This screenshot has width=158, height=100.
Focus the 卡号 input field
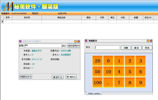click(x=43, y=46)
